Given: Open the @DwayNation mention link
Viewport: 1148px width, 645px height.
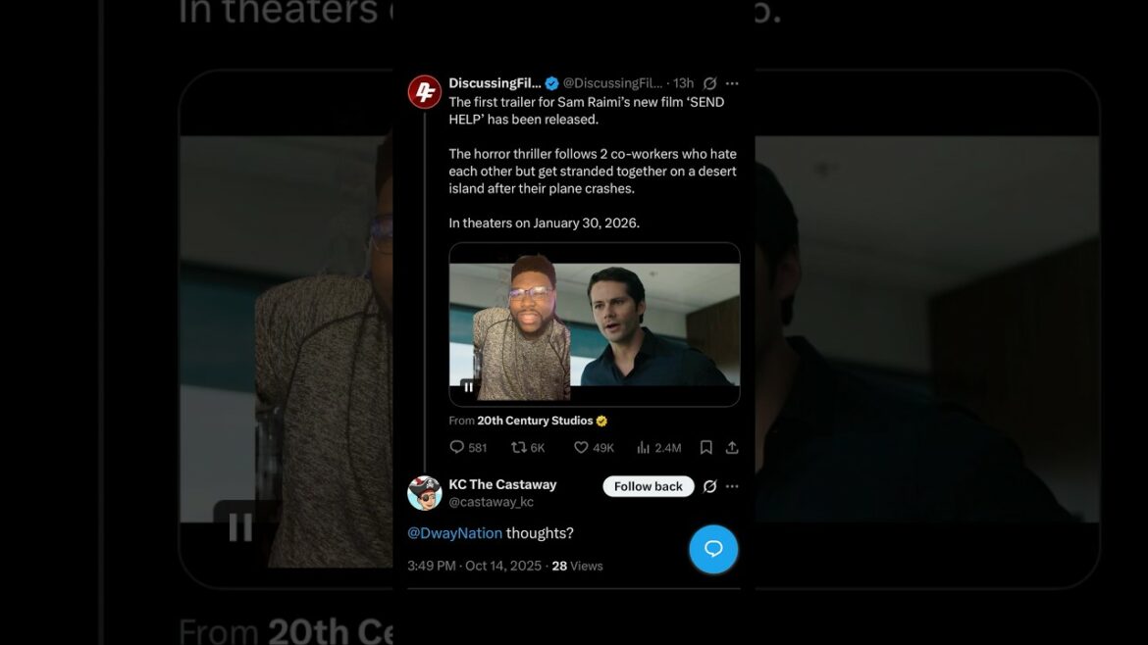Looking at the screenshot, I should pos(454,533).
